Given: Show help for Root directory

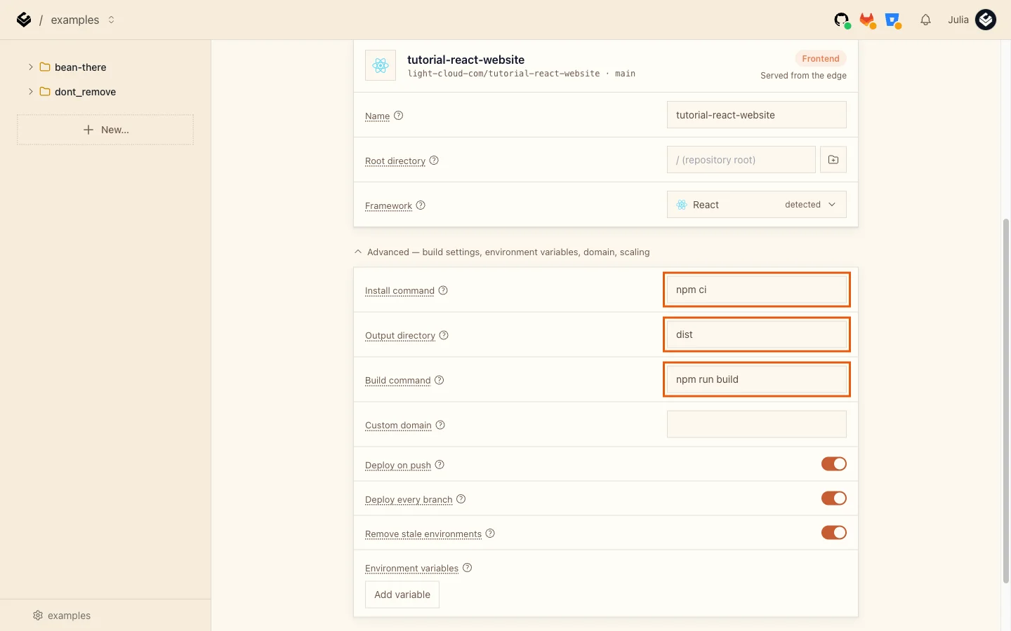Looking at the screenshot, I should coord(434,161).
